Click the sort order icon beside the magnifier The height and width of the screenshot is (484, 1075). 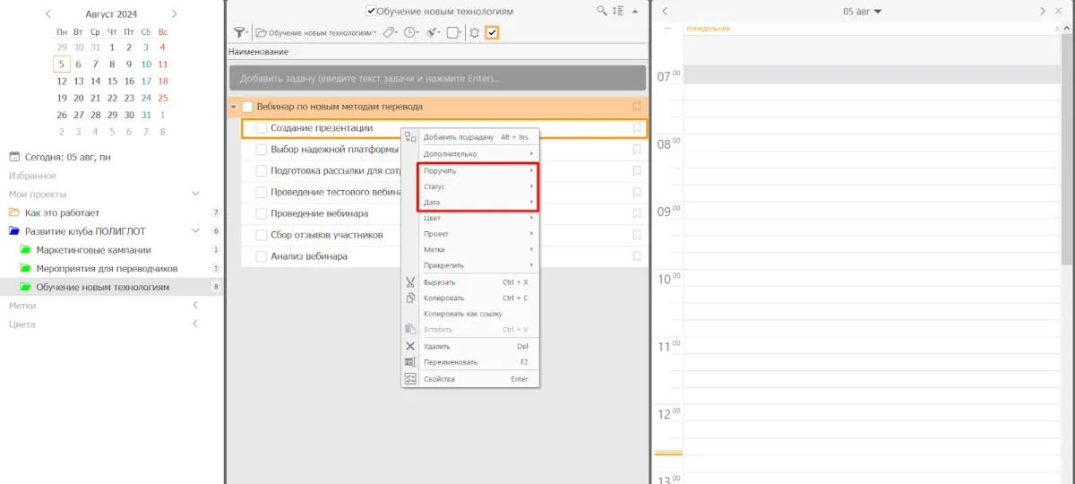tap(617, 11)
